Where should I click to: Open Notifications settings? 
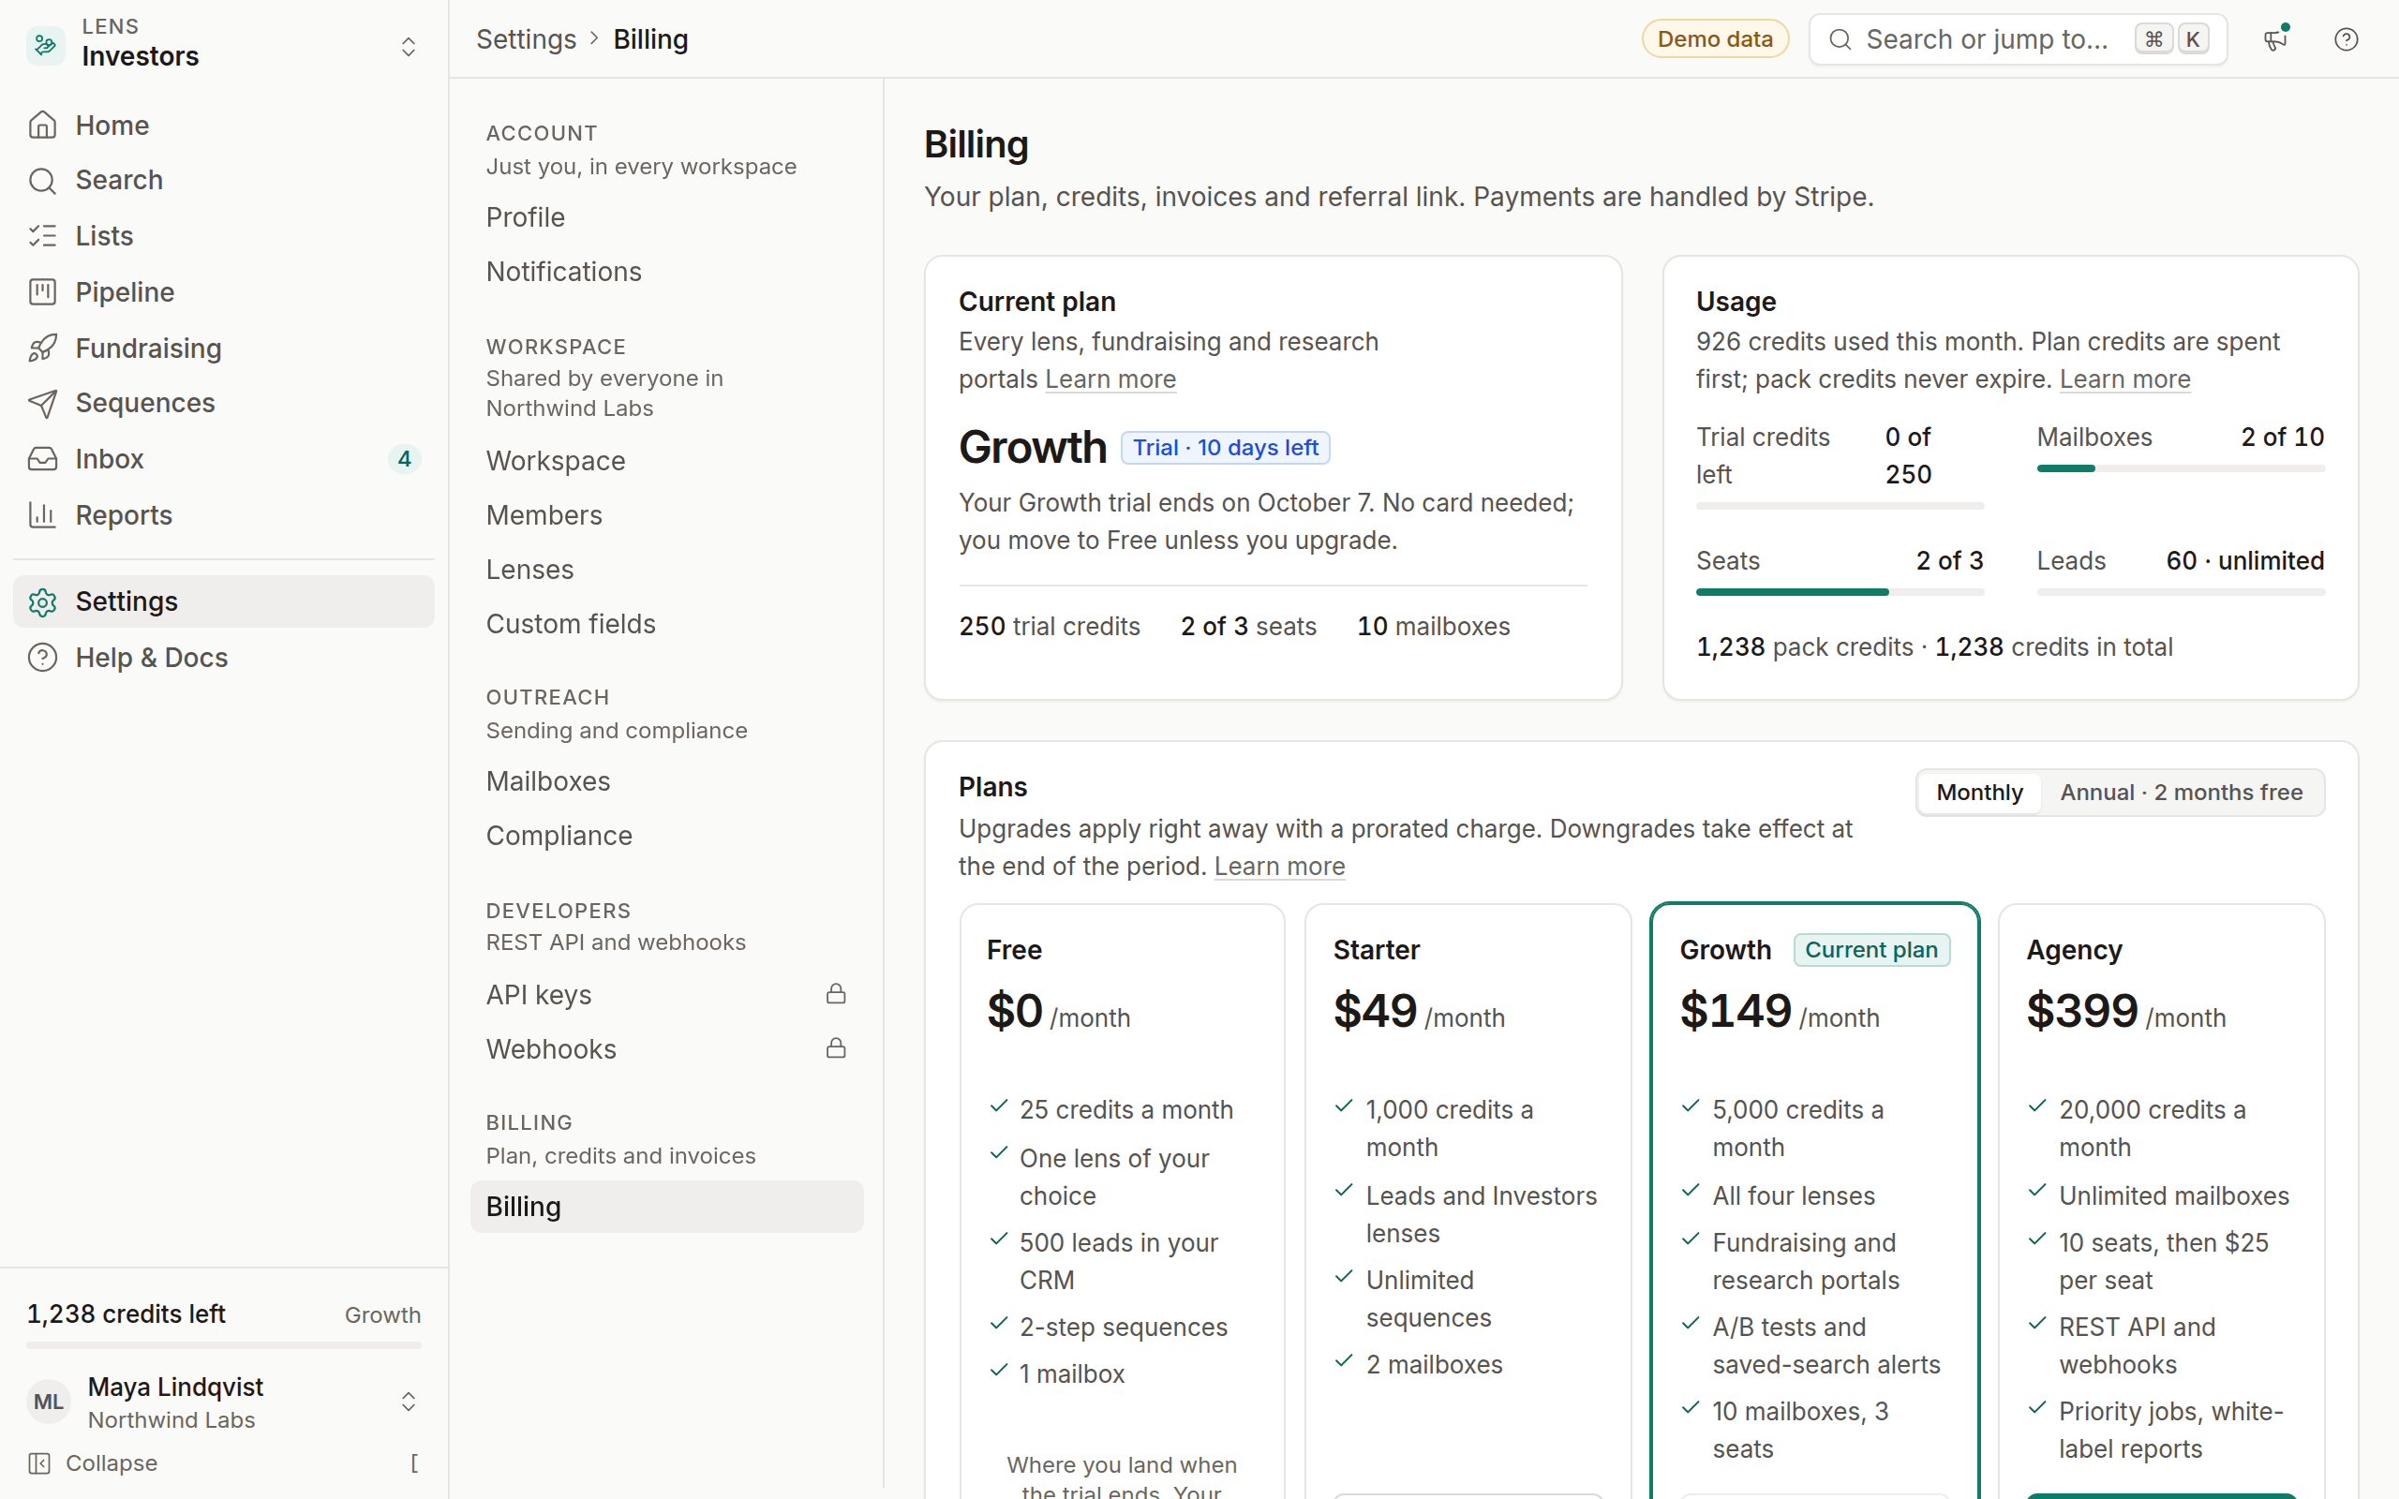pos(666,272)
